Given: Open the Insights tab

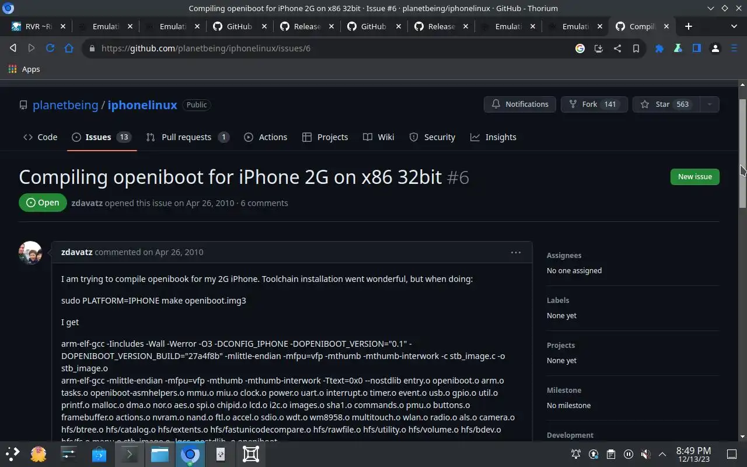Looking at the screenshot, I should pyautogui.click(x=493, y=137).
